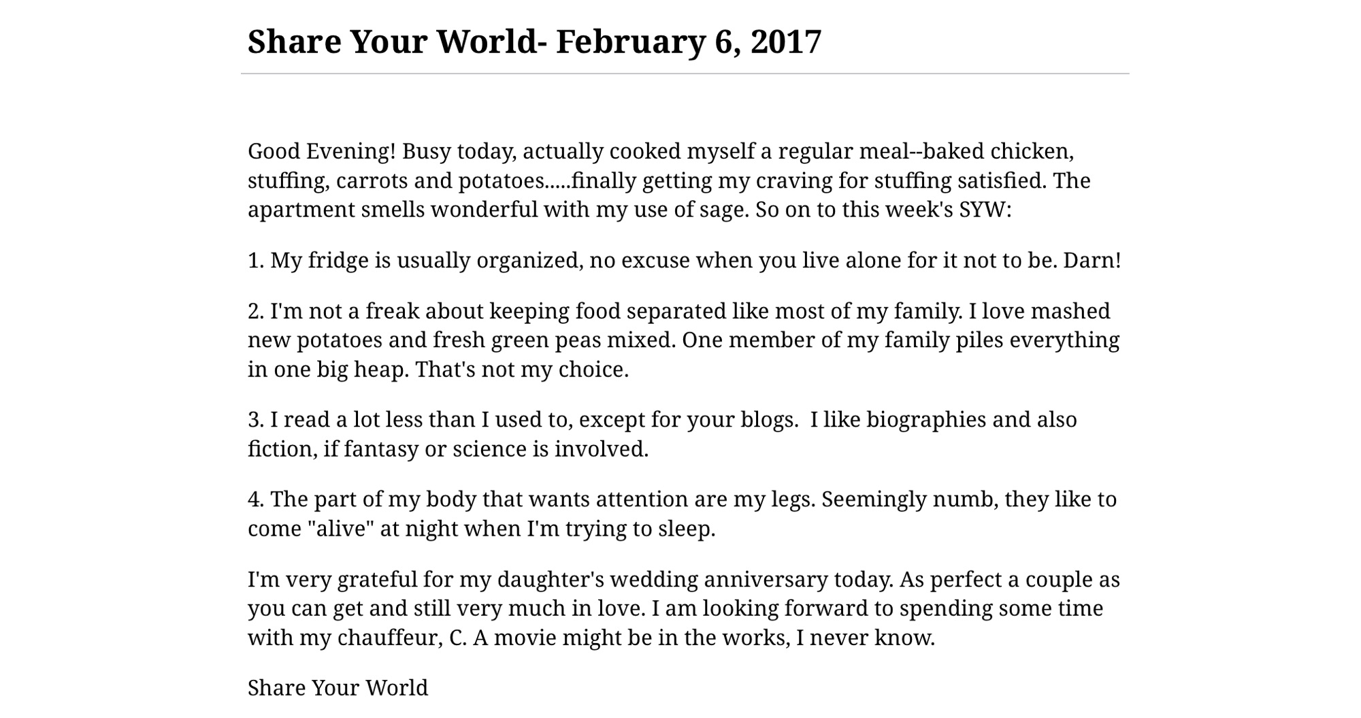Viewport: 1361px width, 718px height.
Task: Click "I'm very grateful" in the closing paragraph
Action: pos(332,580)
